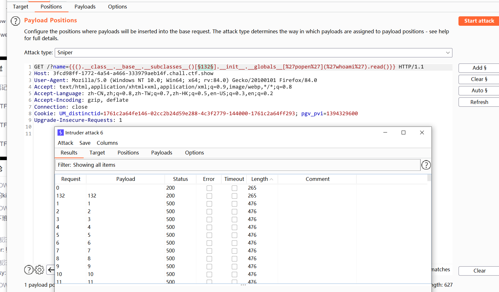Sort results by Error column
This screenshot has width=499, height=292.
tap(209, 179)
